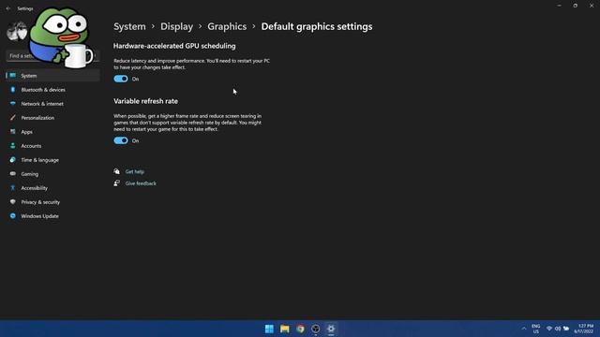Click the Settings gear taskbar icon
The image size is (600, 337).
(331, 329)
